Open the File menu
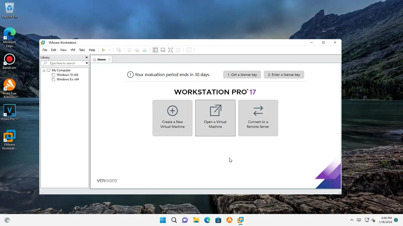 45,50
